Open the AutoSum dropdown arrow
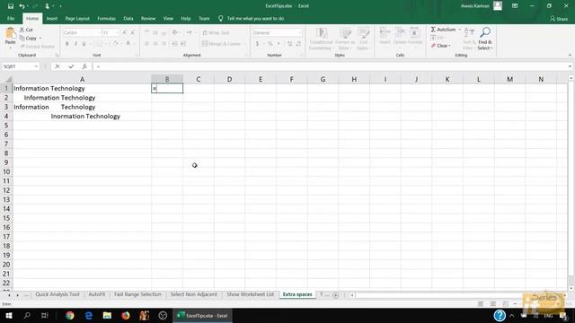The width and height of the screenshot is (575, 323). tap(459, 30)
